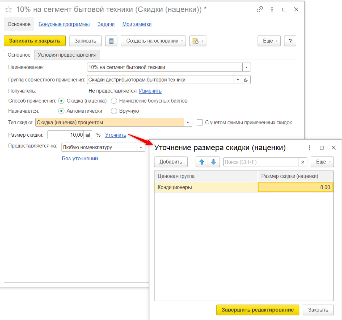Image resolution: width=342 pixels, height=320 pixels.
Task: Move the row down with blue arrow
Action: (213, 162)
